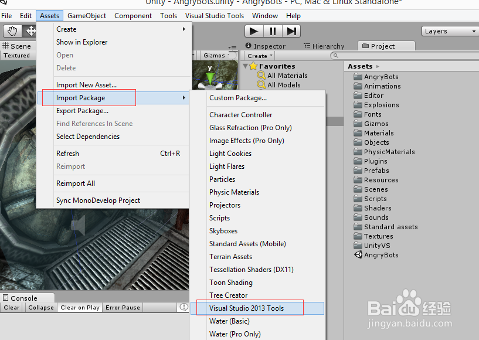The width and height of the screenshot is (479, 340).
Task: Switch to the Scene tab
Action: pos(17,46)
